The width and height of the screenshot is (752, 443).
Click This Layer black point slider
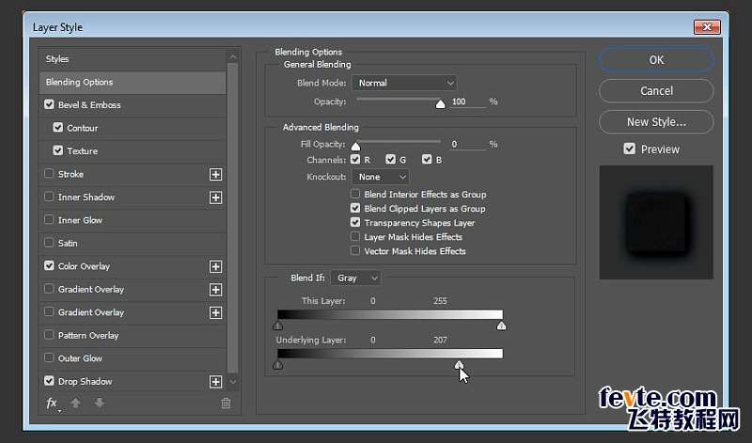click(x=277, y=325)
